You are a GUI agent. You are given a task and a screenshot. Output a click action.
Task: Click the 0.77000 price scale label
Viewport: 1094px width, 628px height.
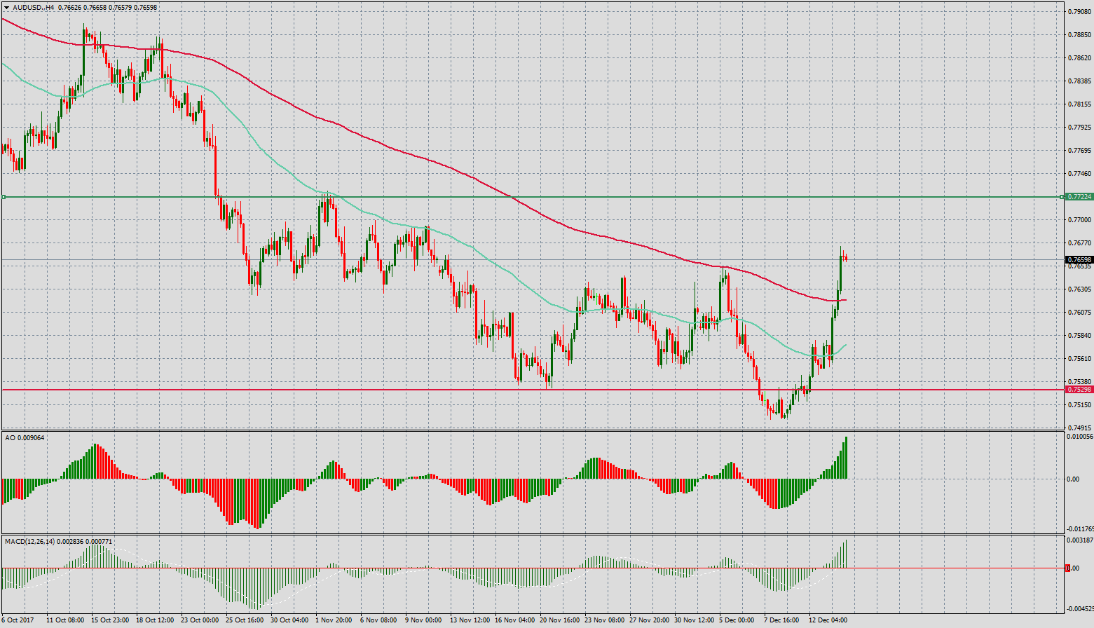1080,220
